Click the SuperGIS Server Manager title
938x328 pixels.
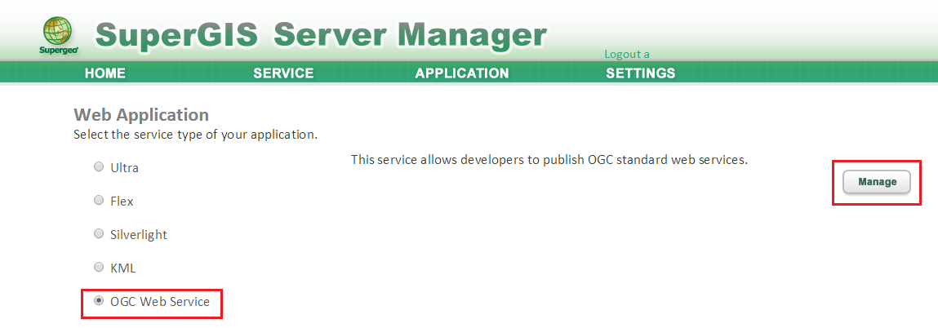tap(321, 36)
